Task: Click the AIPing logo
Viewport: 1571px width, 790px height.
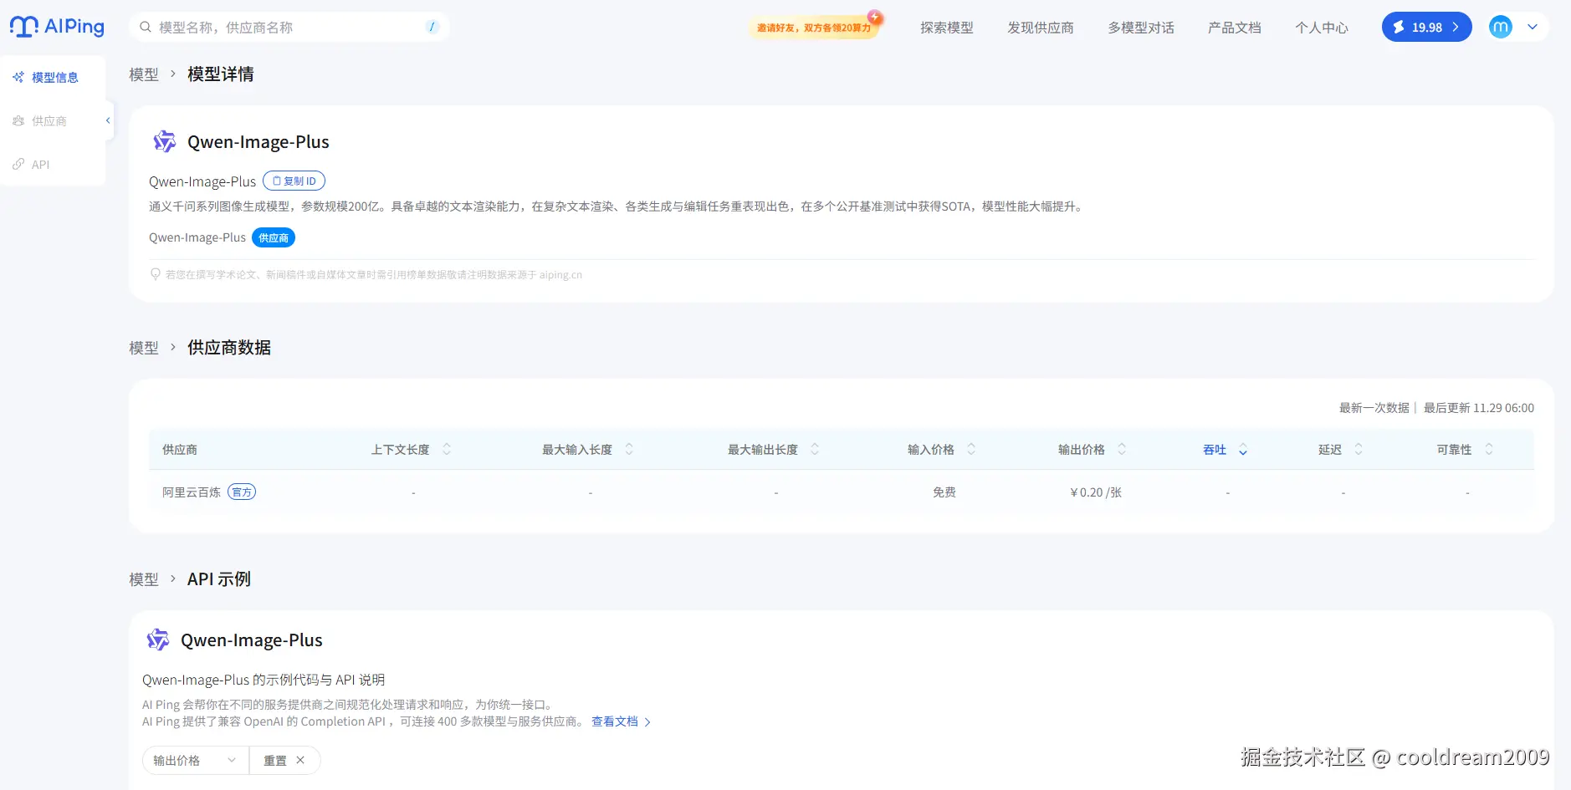Action: tap(57, 27)
